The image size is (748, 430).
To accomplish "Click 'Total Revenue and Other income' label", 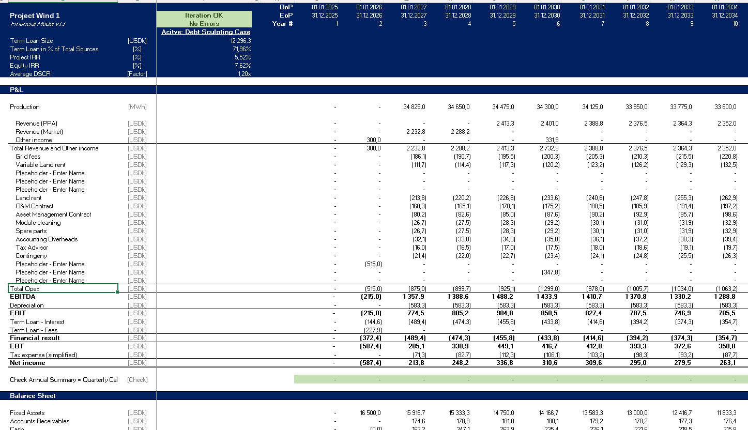I will click(54, 148).
